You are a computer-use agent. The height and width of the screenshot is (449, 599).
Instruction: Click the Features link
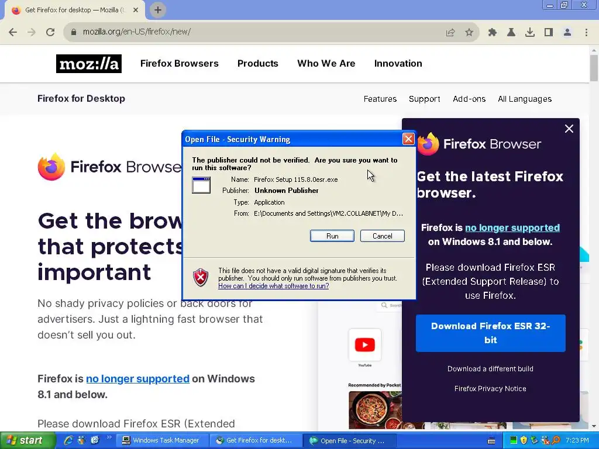[380, 99]
